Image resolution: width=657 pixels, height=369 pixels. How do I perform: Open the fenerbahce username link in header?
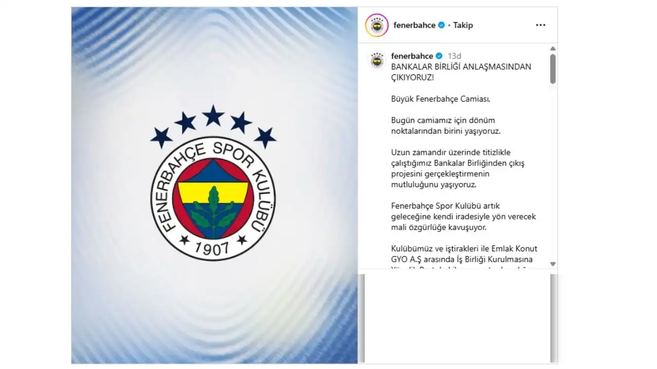[414, 25]
